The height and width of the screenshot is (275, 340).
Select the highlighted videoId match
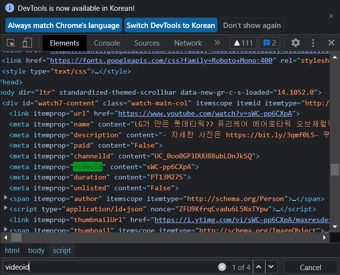click(x=88, y=167)
